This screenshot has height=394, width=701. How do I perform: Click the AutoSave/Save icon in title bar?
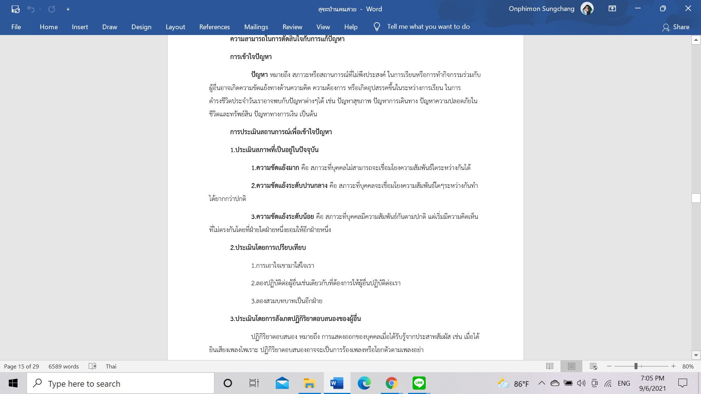(x=15, y=9)
